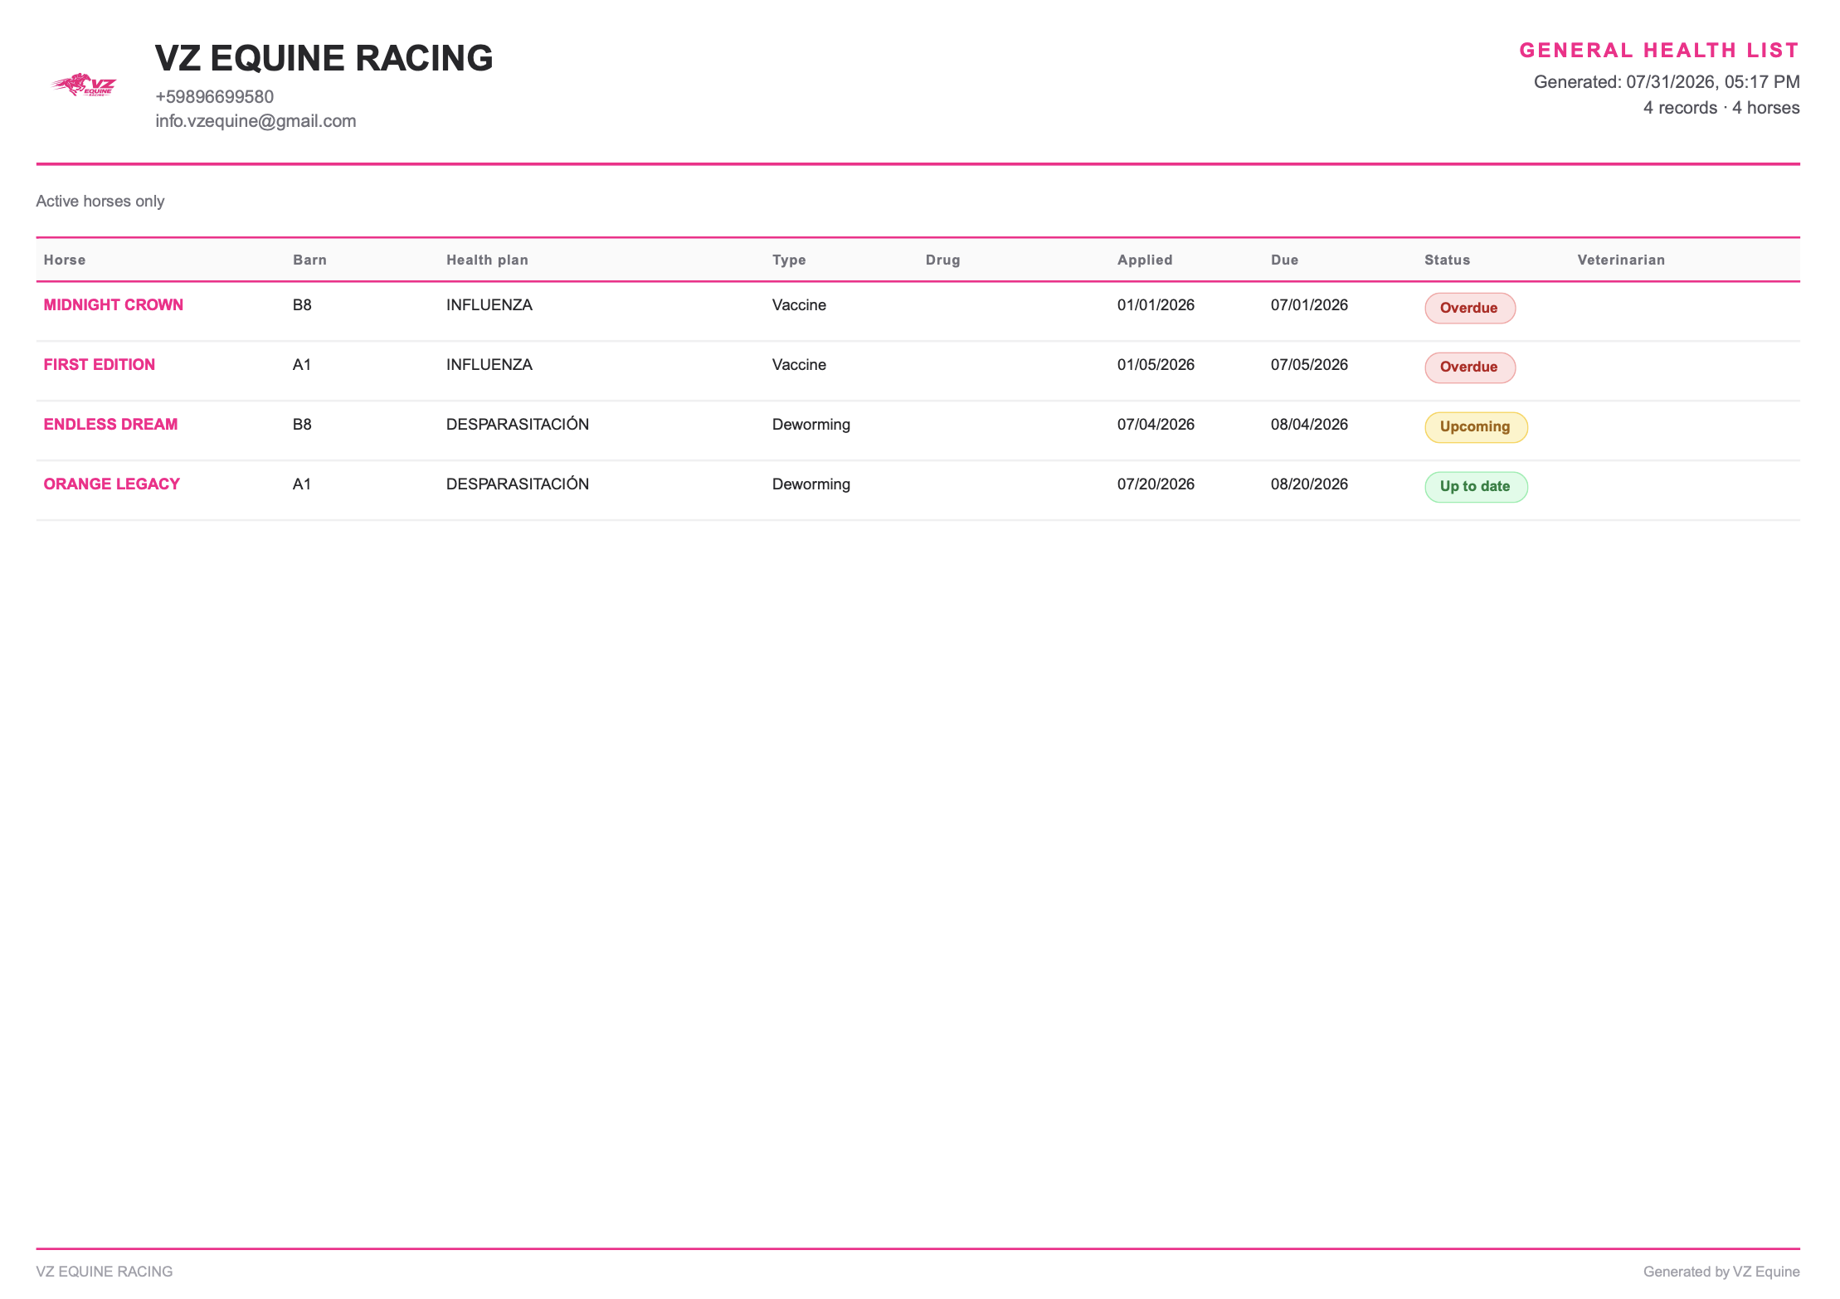
Task: Open the ORANGE LEGACY horse name
Action: (111, 484)
